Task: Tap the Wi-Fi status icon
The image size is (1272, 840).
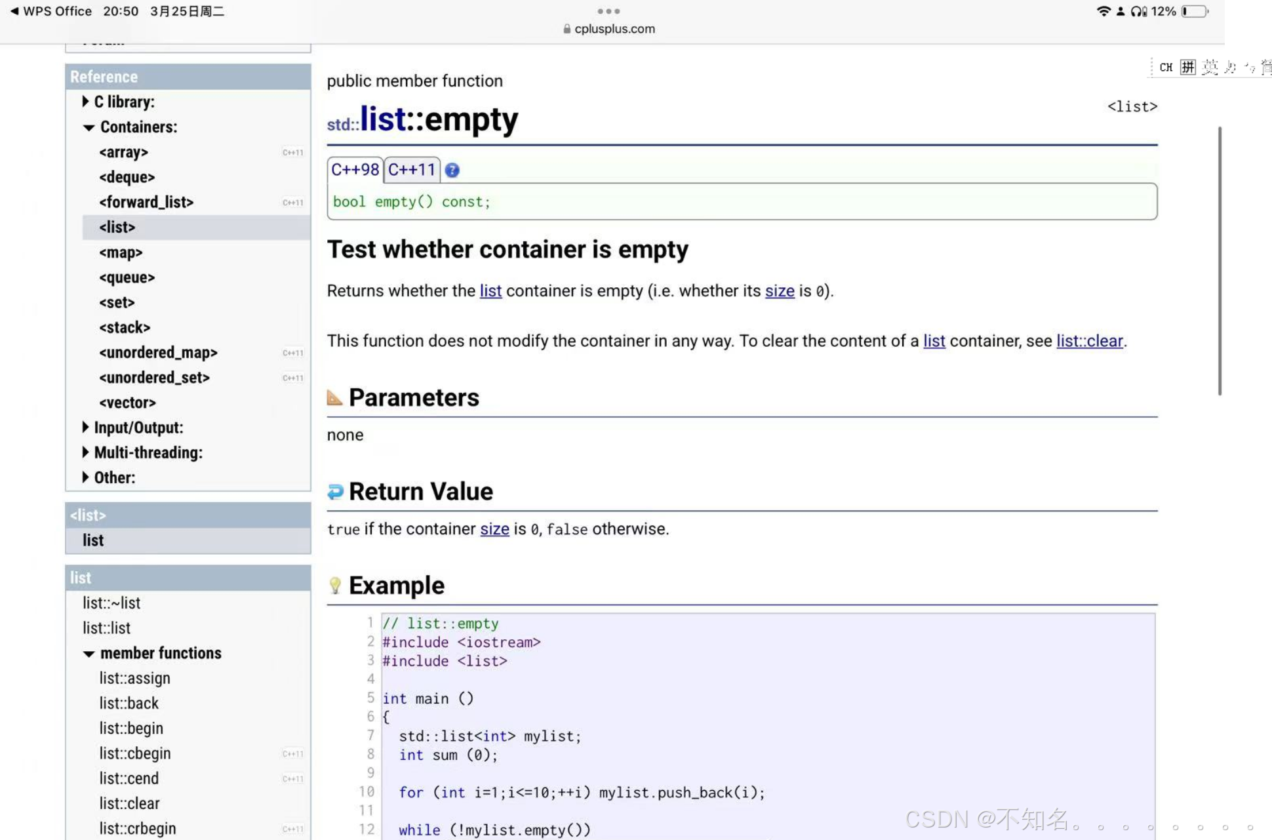Action: tap(1103, 11)
